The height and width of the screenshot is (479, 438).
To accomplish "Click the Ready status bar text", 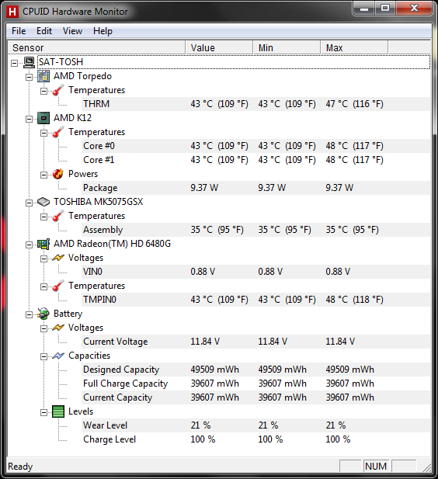I will pyautogui.click(x=20, y=467).
